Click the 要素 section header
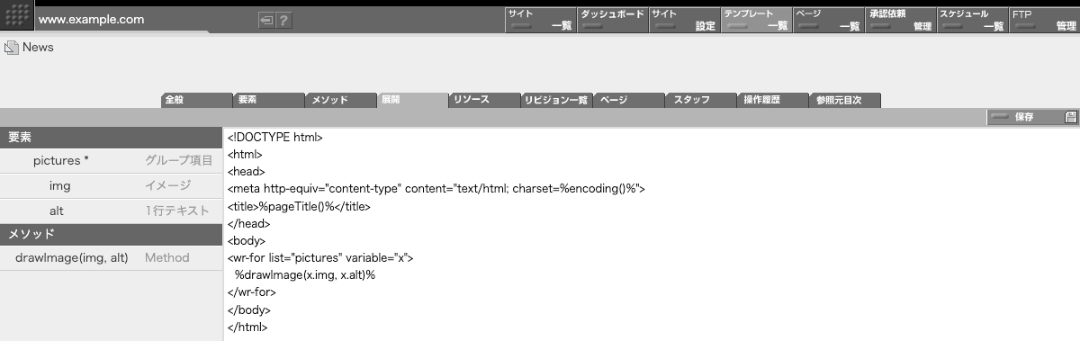This screenshot has height=341, width=1080. pos(111,138)
